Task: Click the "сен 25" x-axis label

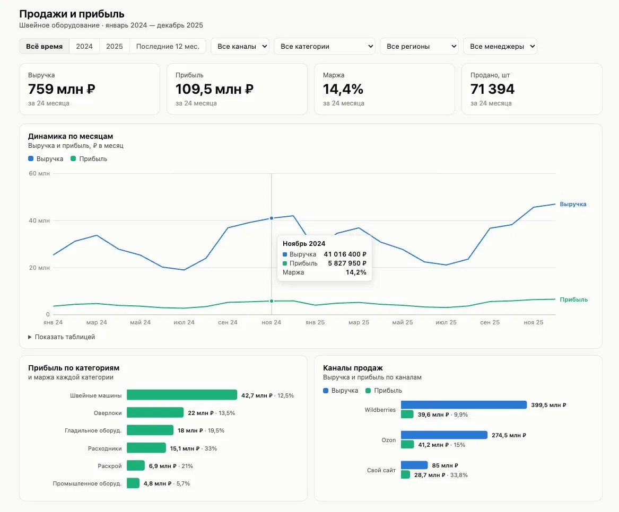Action: (490, 322)
